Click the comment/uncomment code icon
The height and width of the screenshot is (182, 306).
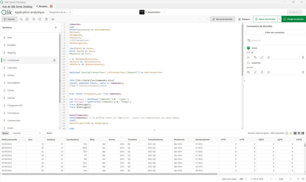27,19
